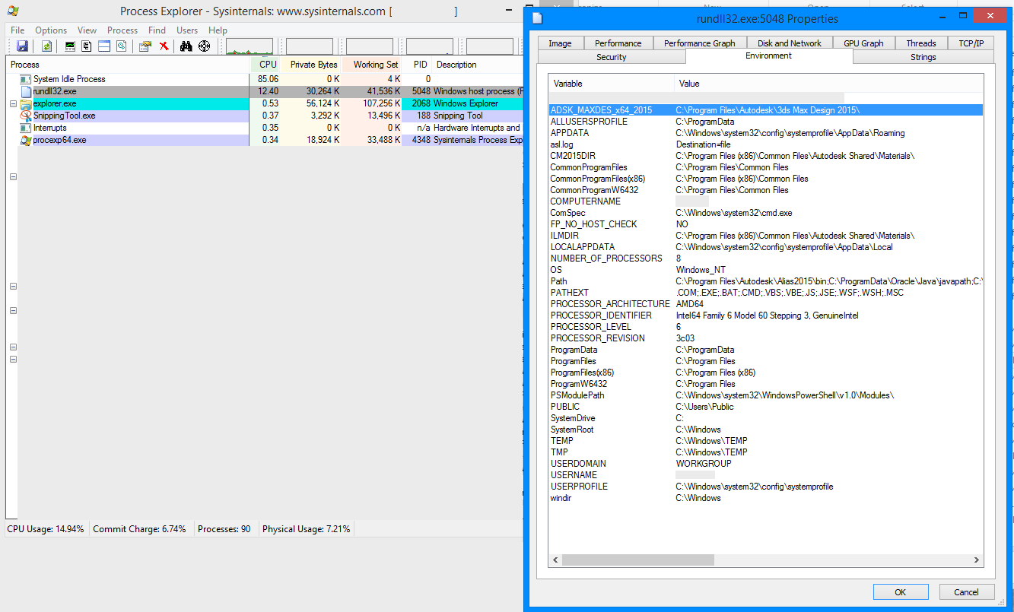Open the Users menu
This screenshot has height=612, width=1014.
click(186, 30)
